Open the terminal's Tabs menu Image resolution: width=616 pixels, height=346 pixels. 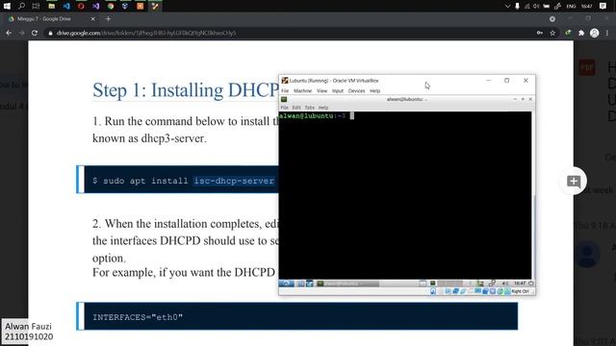310,108
